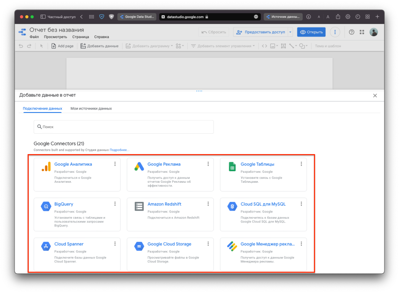Grab the panel resize handle dots
The width and height of the screenshot is (399, 293).
pyautogui.click(x=199, y=91)
